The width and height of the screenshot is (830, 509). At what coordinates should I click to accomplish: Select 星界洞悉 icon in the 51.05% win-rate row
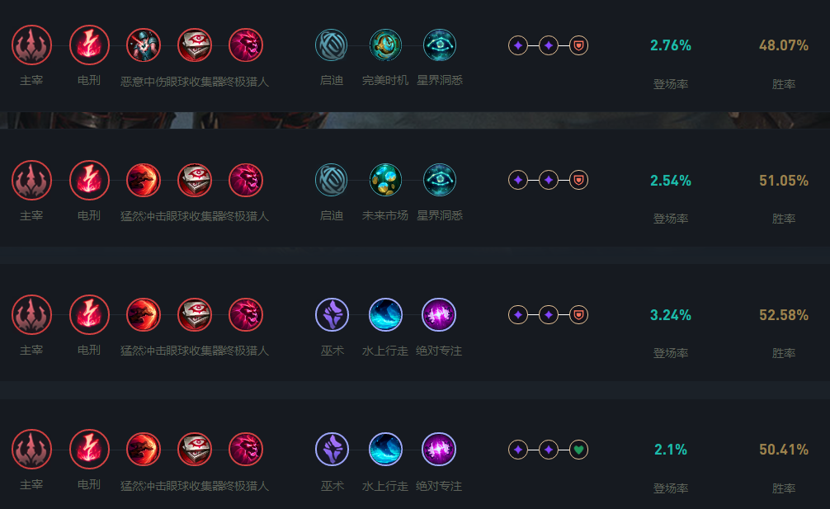click(439, 180)
